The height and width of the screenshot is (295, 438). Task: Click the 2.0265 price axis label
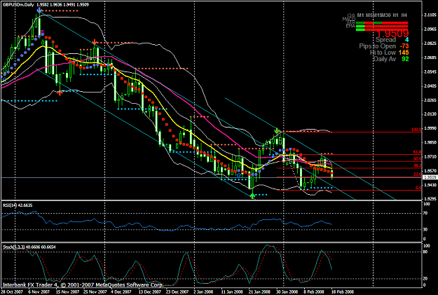(430, 100)
